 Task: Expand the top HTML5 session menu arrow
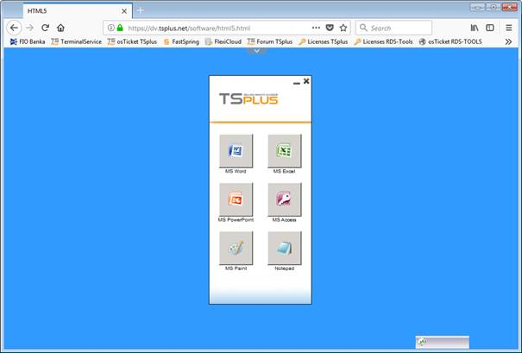point(257,51)
